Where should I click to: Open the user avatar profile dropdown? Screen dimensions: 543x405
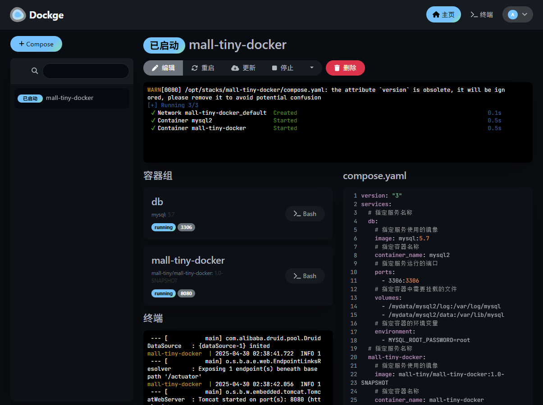[518, 14]
